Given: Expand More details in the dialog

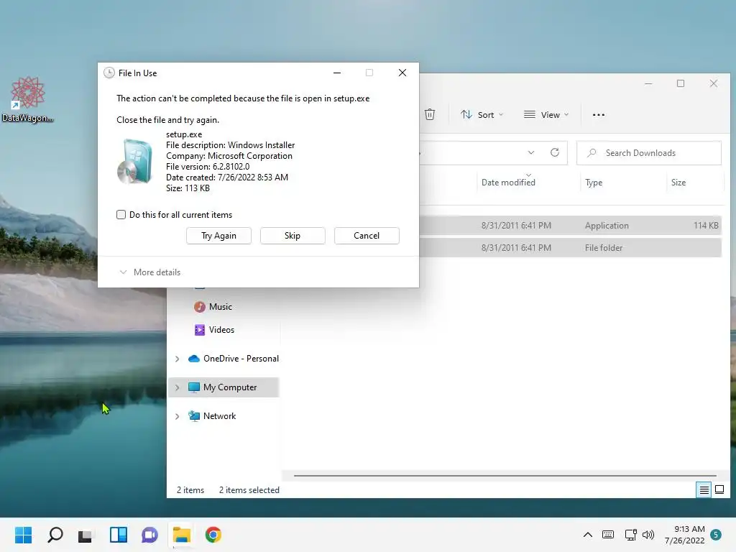Looking at the screenshot, I should pyautogui.click(x=150, y=272).
